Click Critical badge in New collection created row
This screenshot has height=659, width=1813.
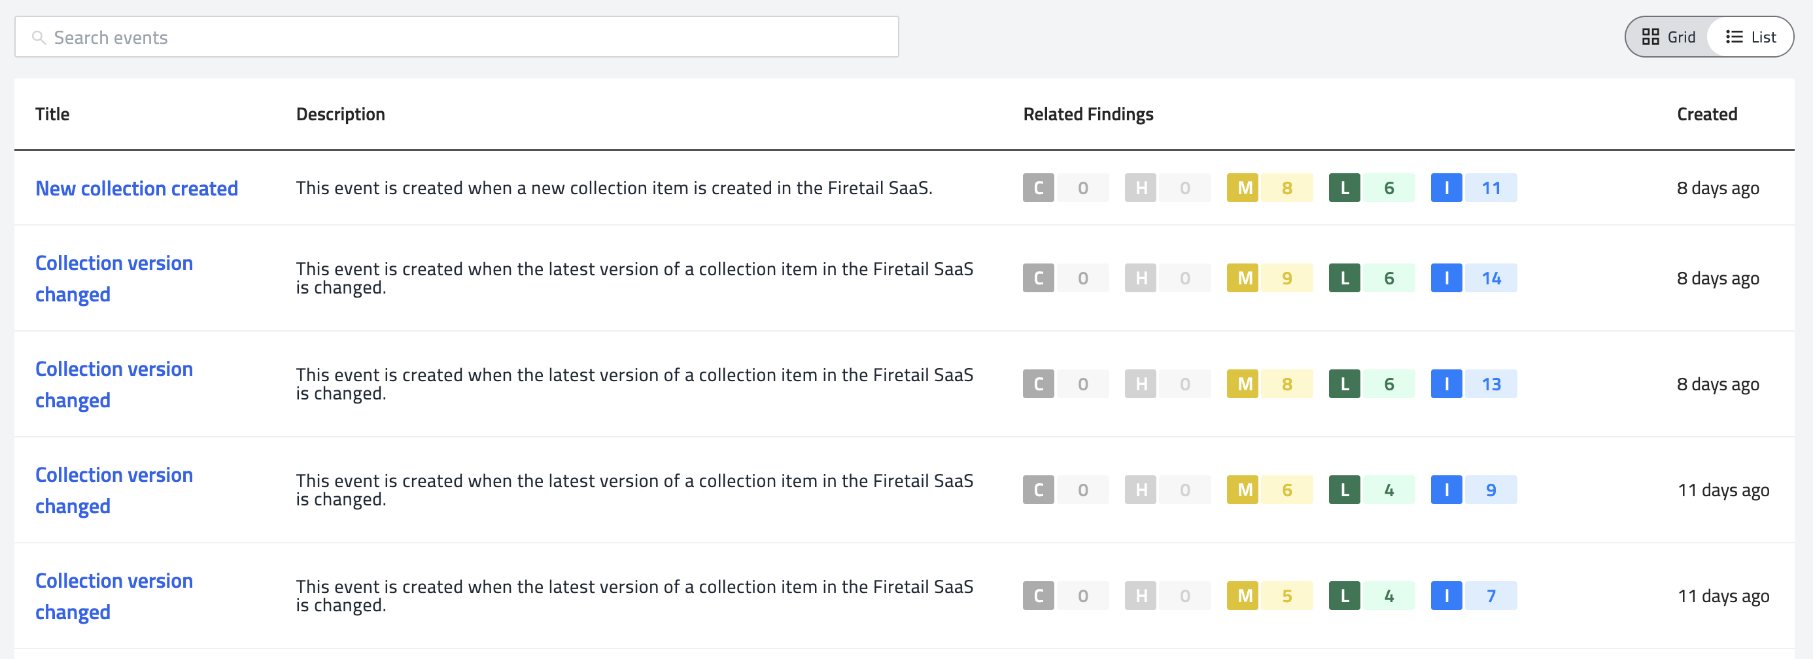(x=1065, y=188)
